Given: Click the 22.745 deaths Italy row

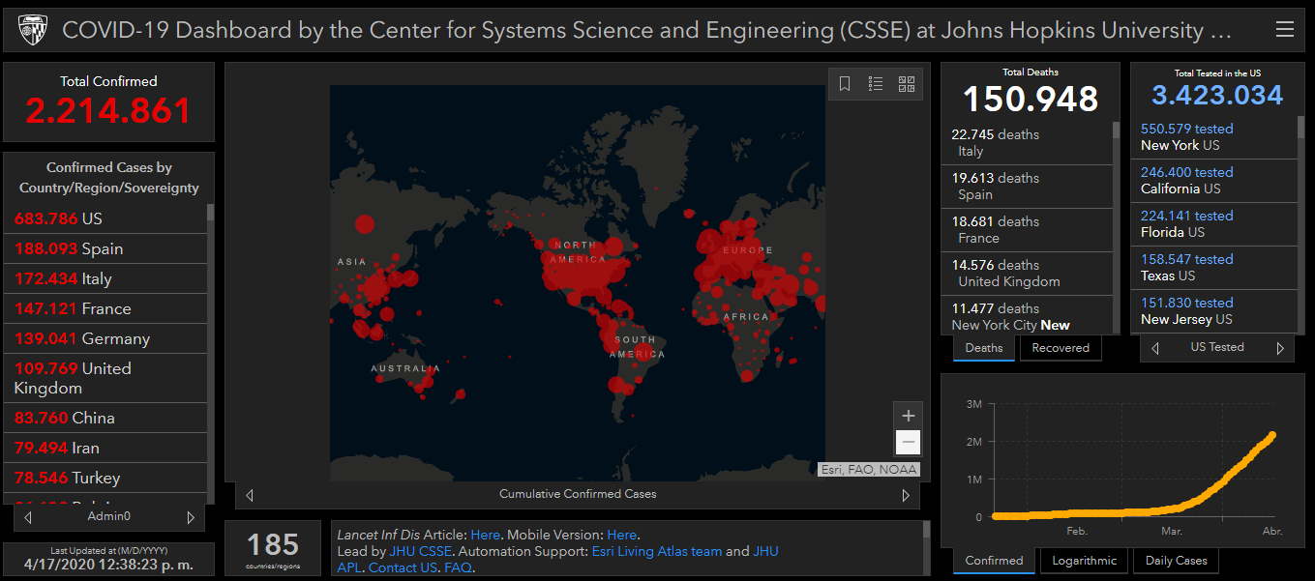Looking at the screenshot, I should (x=1027, y=143).
